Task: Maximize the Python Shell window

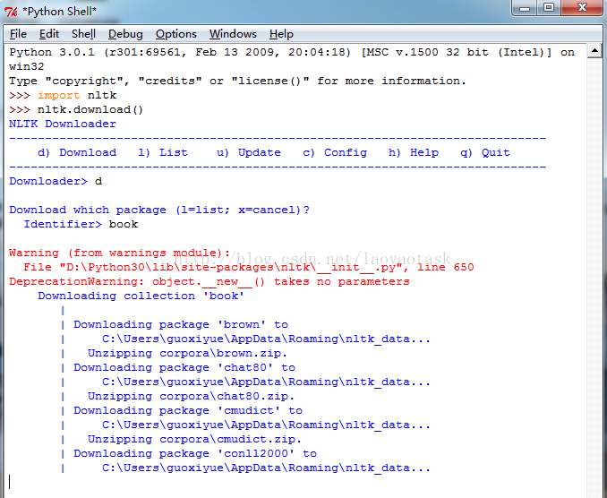Action: click(549, 8)
